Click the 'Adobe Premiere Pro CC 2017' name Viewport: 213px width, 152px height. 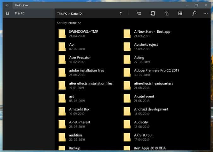click(157, 70)
